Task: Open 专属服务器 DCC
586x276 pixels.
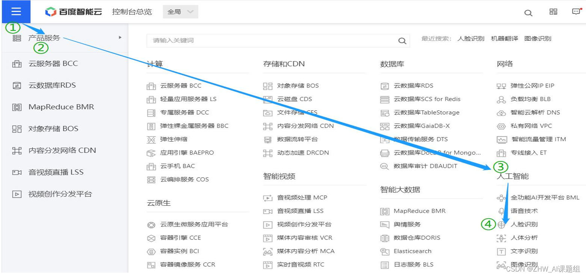Action: point(184,113)
